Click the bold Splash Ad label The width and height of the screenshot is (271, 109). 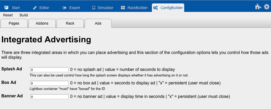click(12, 69)
